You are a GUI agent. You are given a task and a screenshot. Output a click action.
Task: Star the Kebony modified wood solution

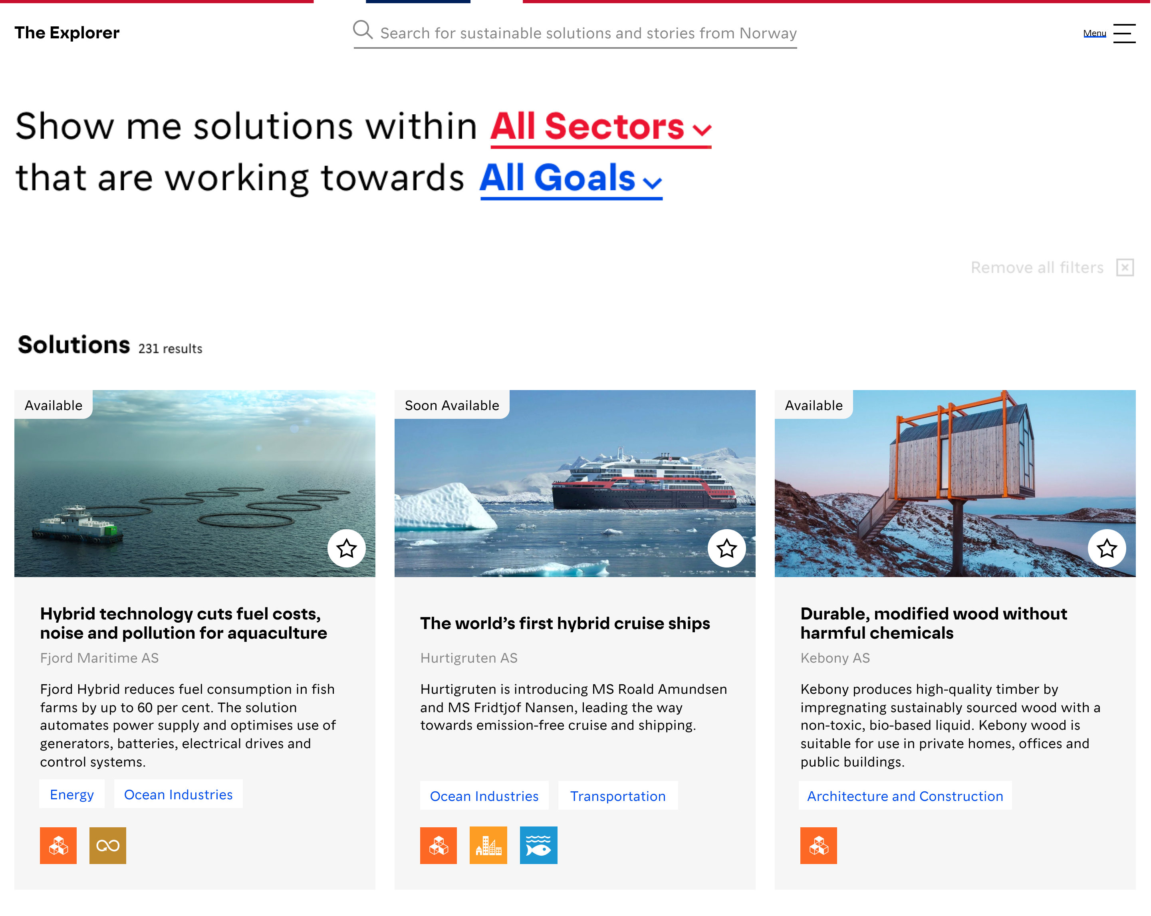(1107, 548)
